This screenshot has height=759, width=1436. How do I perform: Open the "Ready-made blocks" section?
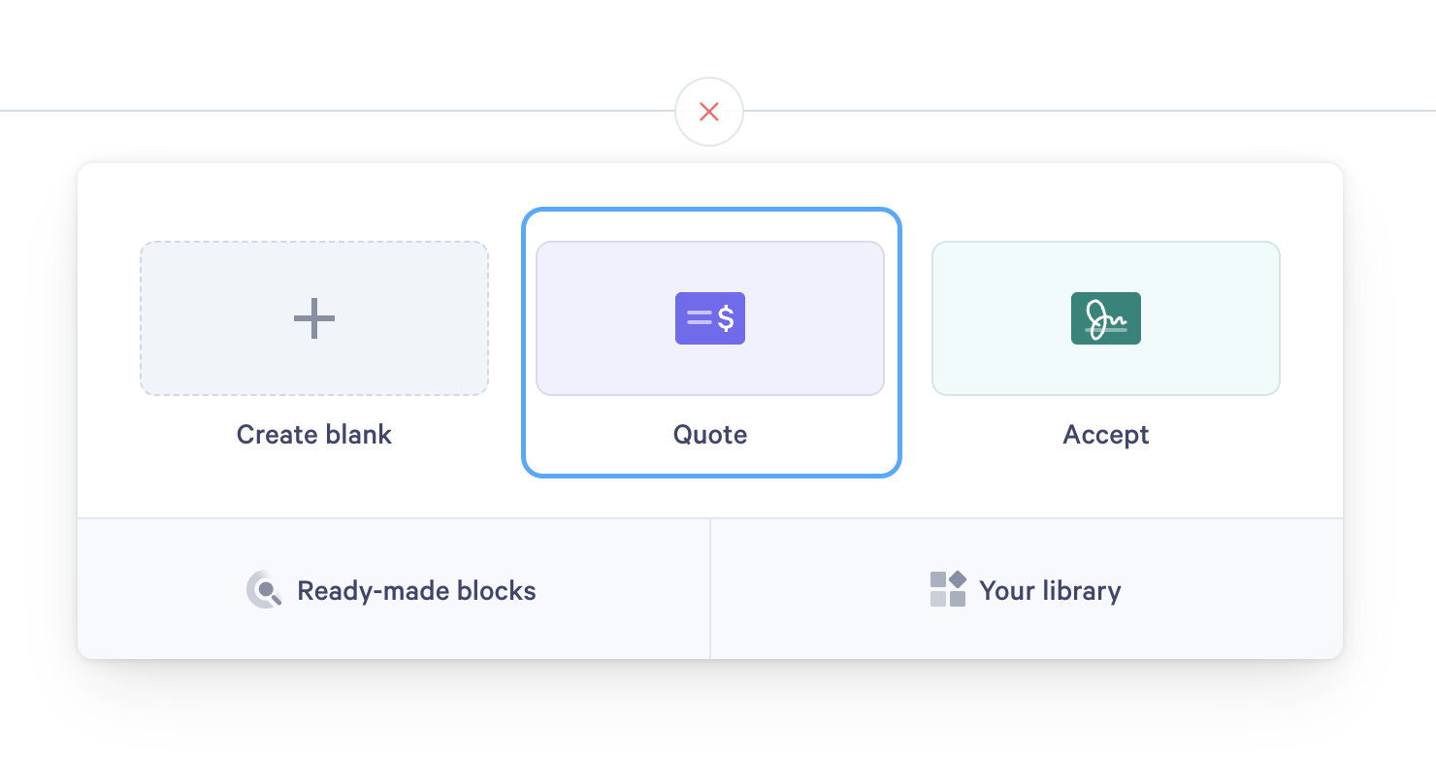[x=394, y=589]
